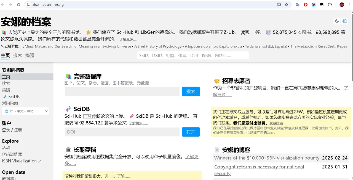This screenshot has height=180, width=353.
Task: Toggle dark mode with the moon icon
Action: [337, 21]
